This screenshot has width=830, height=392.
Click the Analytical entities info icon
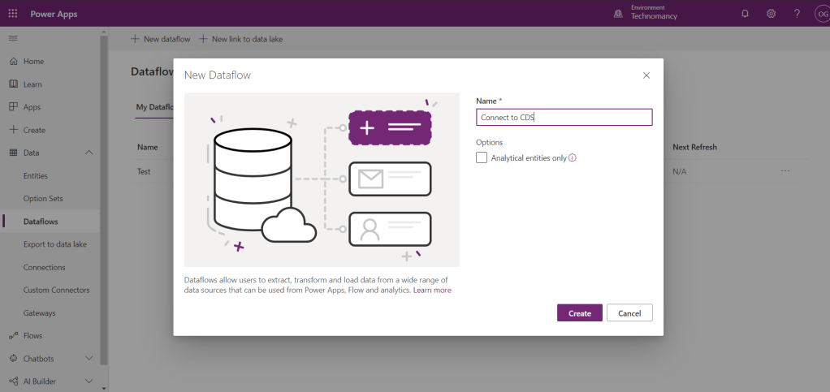pyautogui.click(x=573, y=158)
